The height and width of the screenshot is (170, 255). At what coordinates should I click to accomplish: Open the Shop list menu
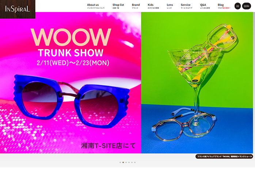click(118, 6)
